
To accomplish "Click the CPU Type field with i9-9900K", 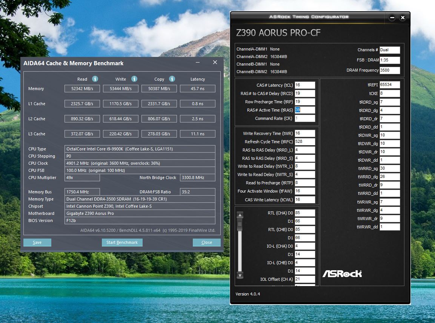I will tap(140, 149).
